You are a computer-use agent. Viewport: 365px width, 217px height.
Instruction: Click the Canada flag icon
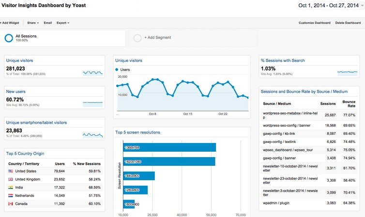11,203
